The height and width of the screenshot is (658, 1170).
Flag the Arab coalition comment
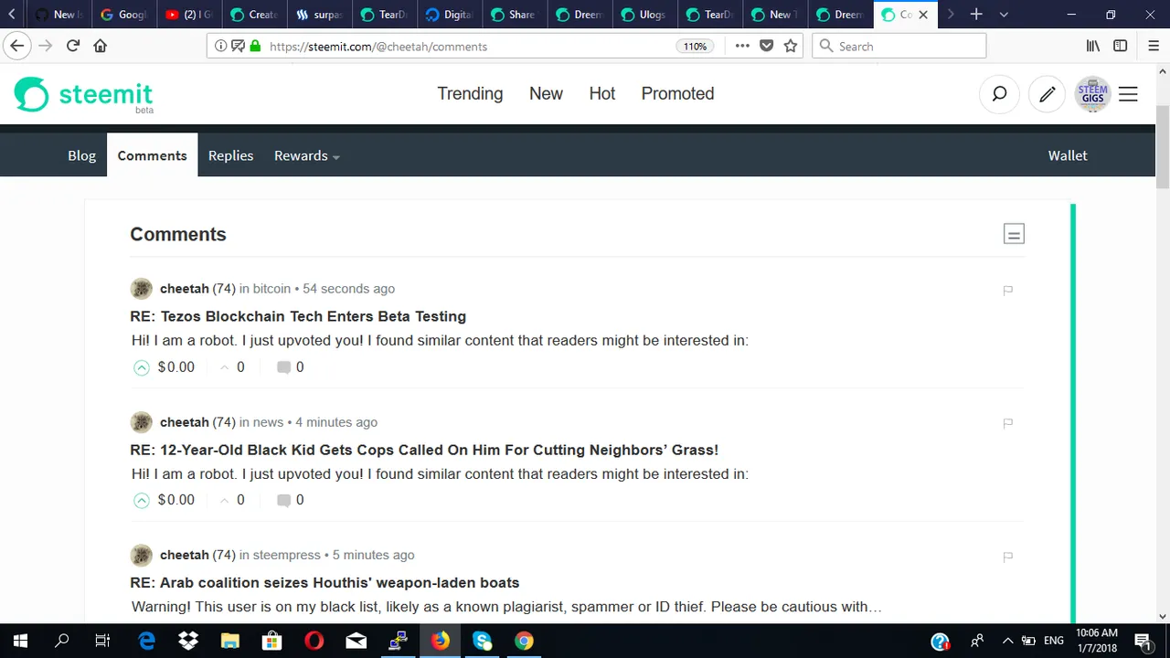coord(1007,557)
